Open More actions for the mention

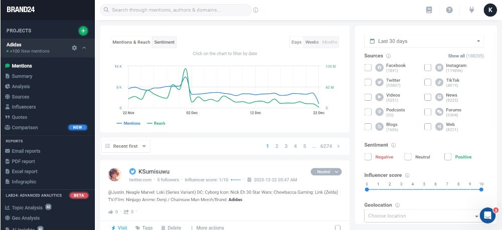tap(207, 228)
